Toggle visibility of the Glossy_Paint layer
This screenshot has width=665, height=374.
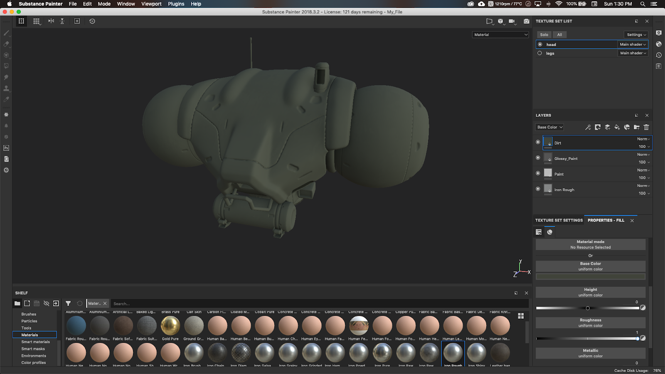point(538,158)
